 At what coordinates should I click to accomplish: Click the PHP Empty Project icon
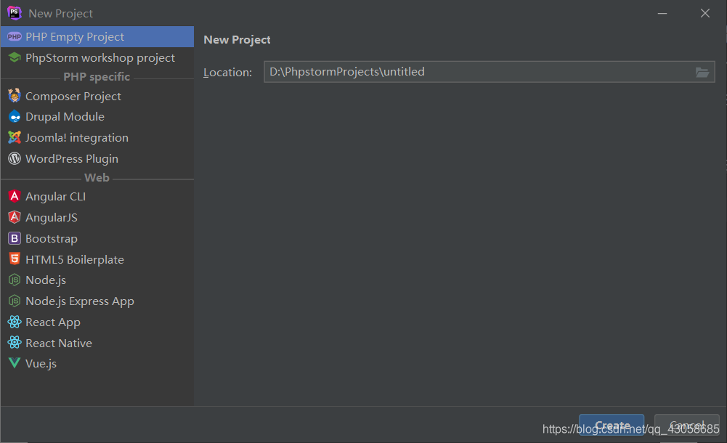tap(15, 36)
